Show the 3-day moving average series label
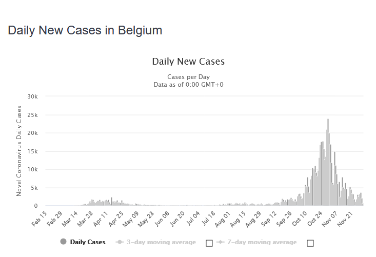This screenshot has width=376, height=257. pyautogui.click(x=162, y=242)
